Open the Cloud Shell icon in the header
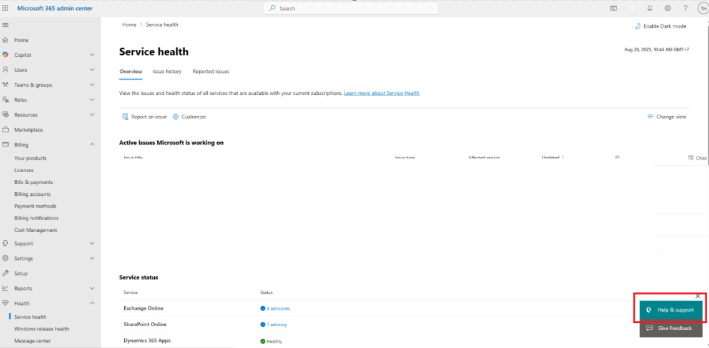 (614, 8)
